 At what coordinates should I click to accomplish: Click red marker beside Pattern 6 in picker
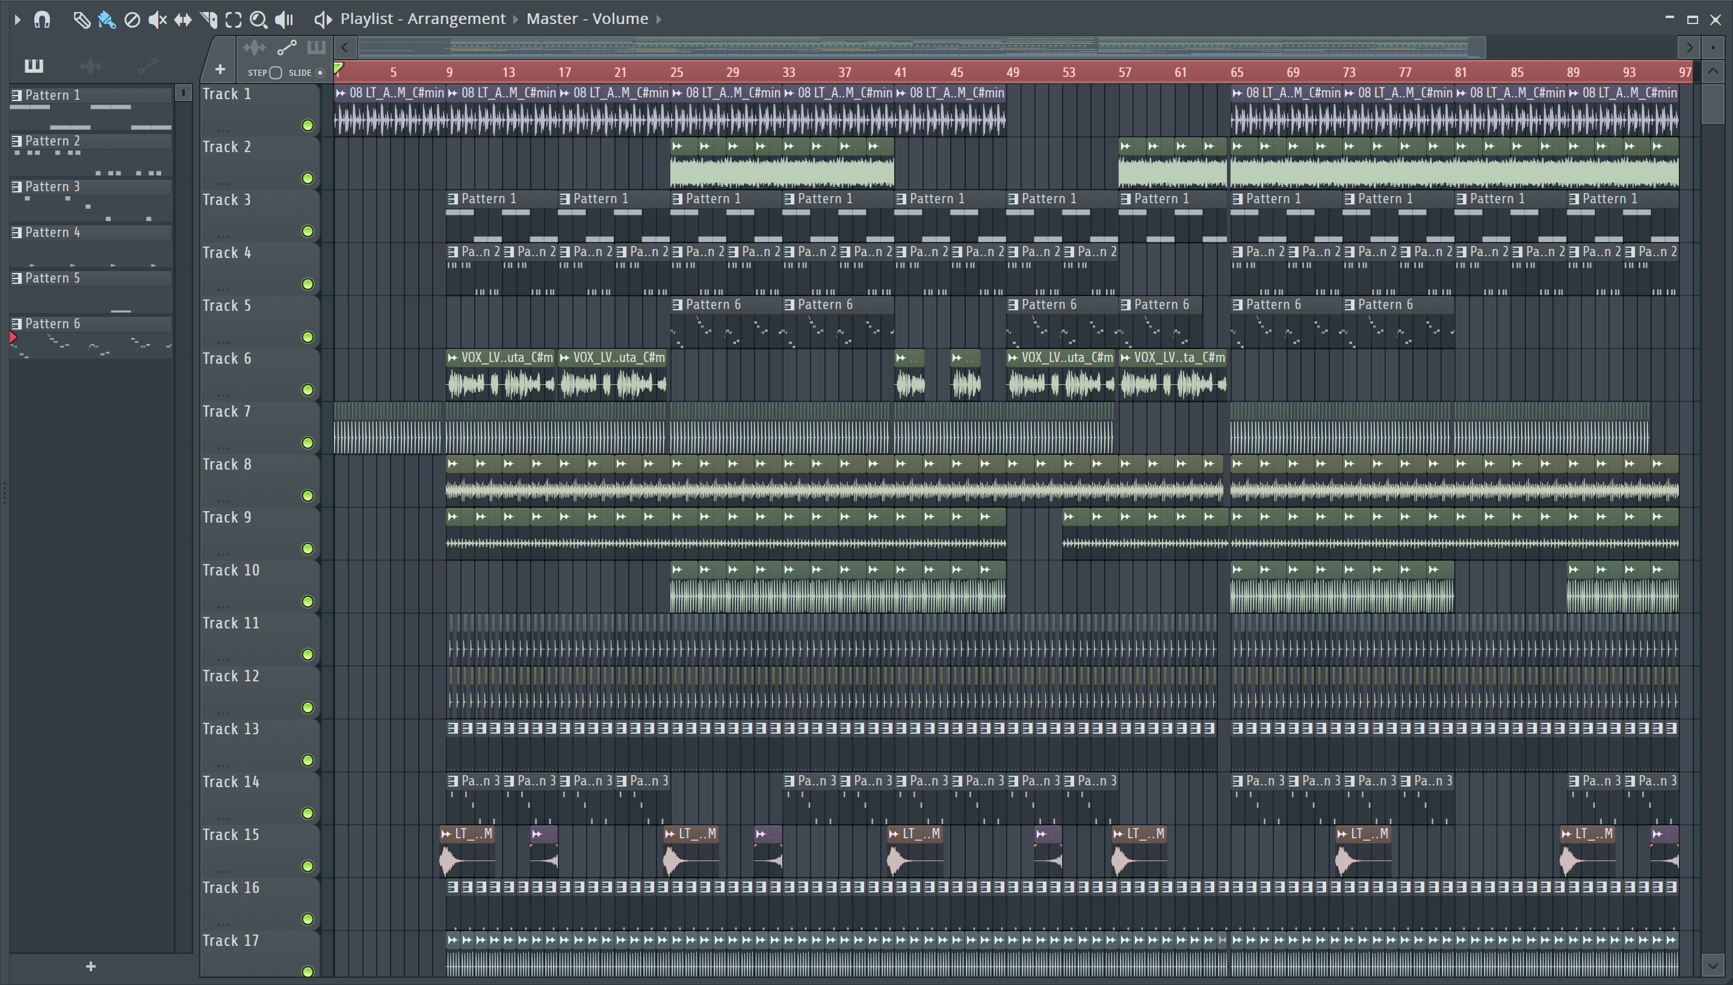coord(13,337)
